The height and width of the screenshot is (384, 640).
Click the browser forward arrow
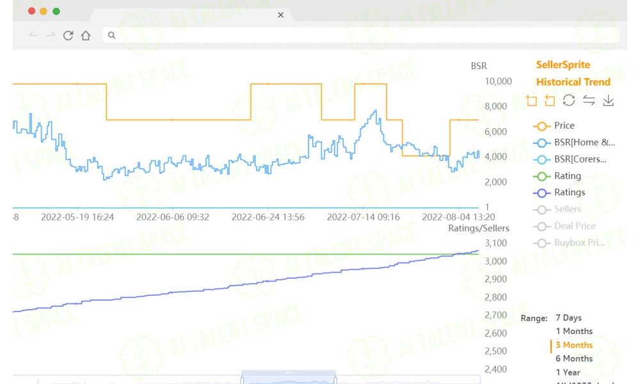50,35
